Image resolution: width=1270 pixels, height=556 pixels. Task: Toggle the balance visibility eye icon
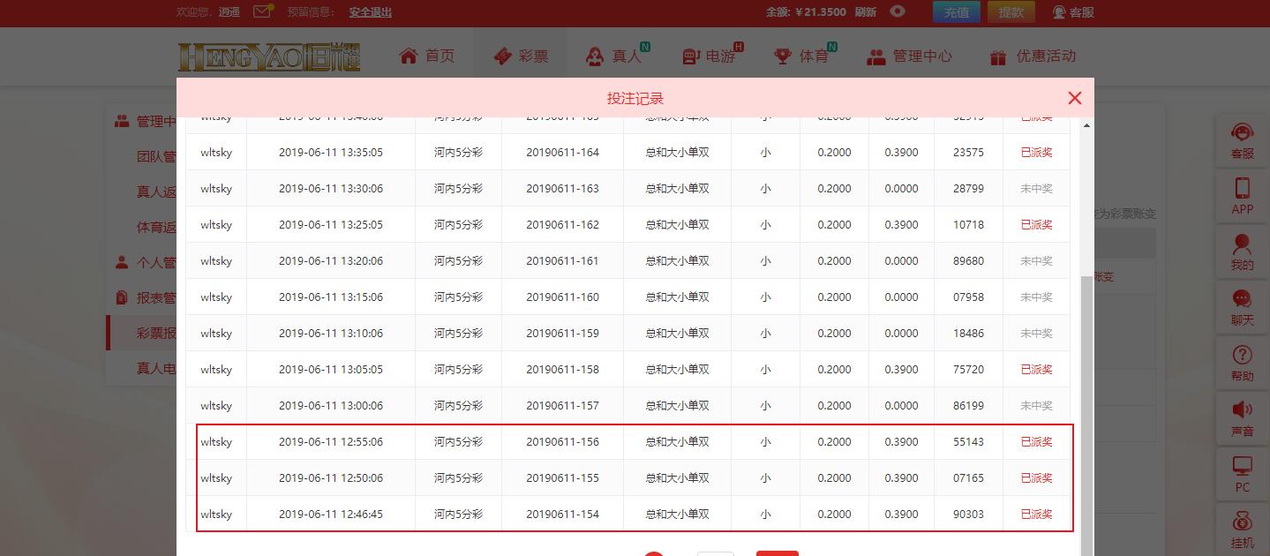click(x=898, y=11)
